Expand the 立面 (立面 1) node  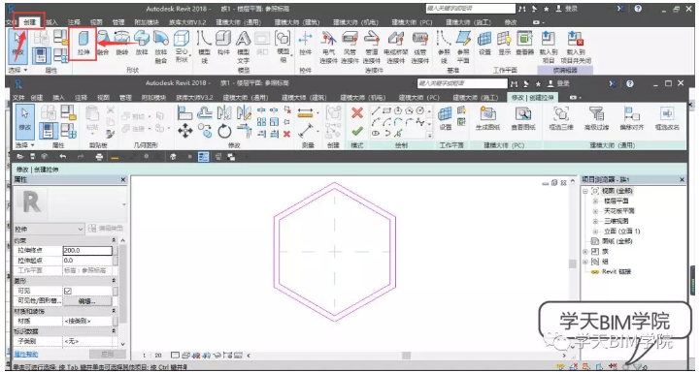click(x=595, y=232)
